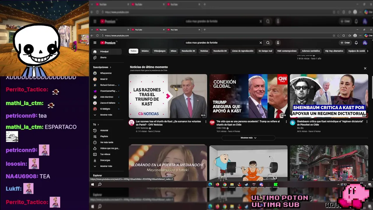Select the Adornos navideños chip

(x=311, y=51)
